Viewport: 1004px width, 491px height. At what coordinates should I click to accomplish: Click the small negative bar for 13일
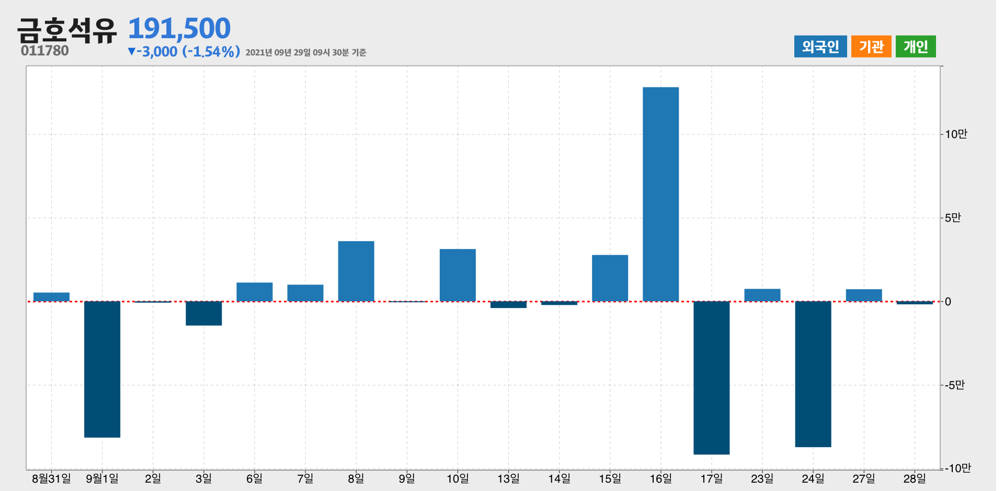click(x=508, y=305)
